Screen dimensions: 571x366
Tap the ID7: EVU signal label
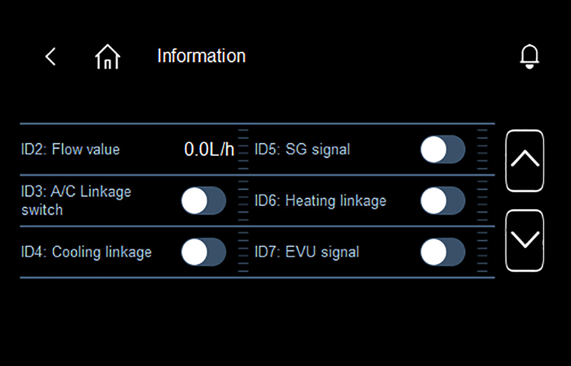[x=307, y=252]
